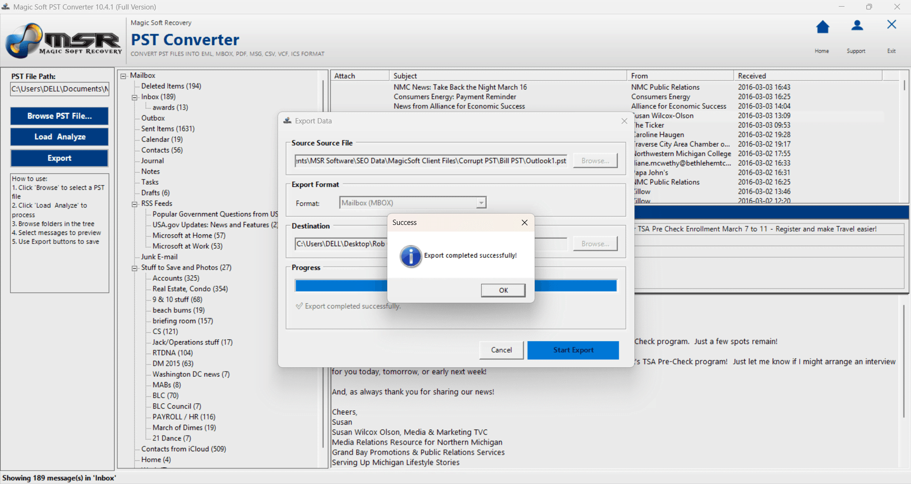Select Calendar (19) folder

[162, 140]
